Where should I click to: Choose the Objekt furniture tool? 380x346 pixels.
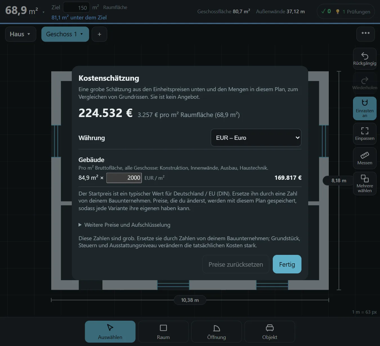coord(270,332)
